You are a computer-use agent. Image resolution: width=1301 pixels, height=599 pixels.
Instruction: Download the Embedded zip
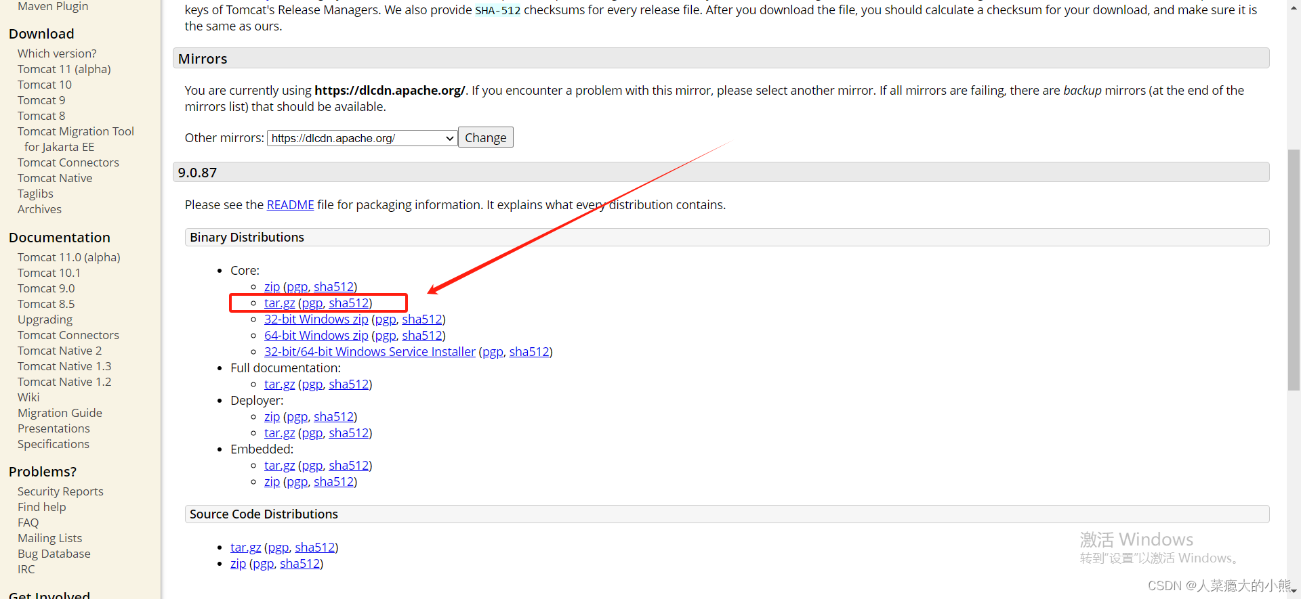point(272,482)
